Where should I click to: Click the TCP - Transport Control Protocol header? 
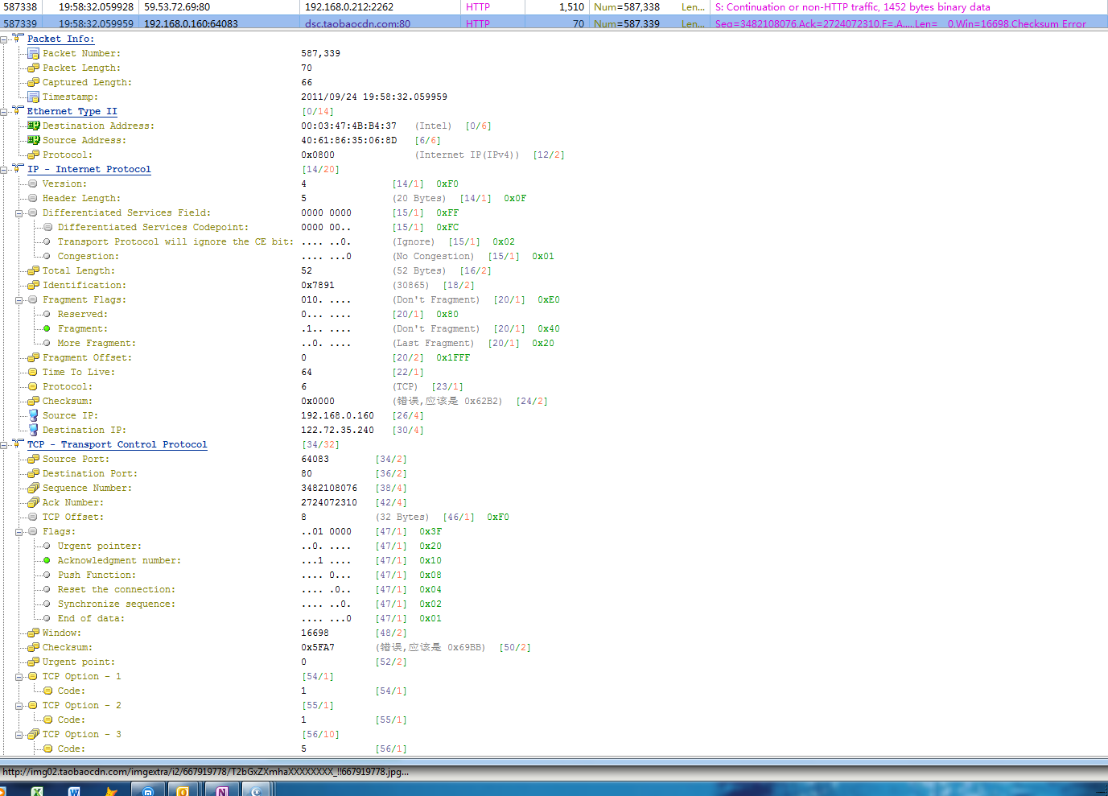pos(117,444)
